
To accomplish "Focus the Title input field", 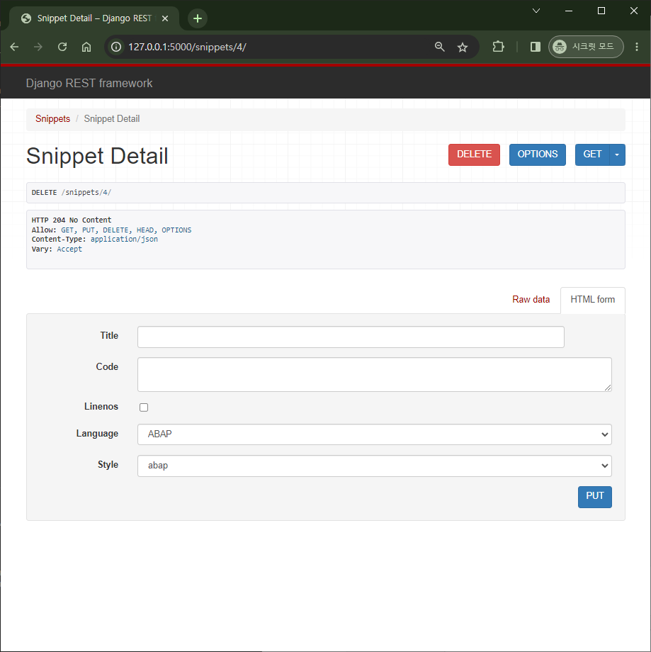I will tap(351, 337).
